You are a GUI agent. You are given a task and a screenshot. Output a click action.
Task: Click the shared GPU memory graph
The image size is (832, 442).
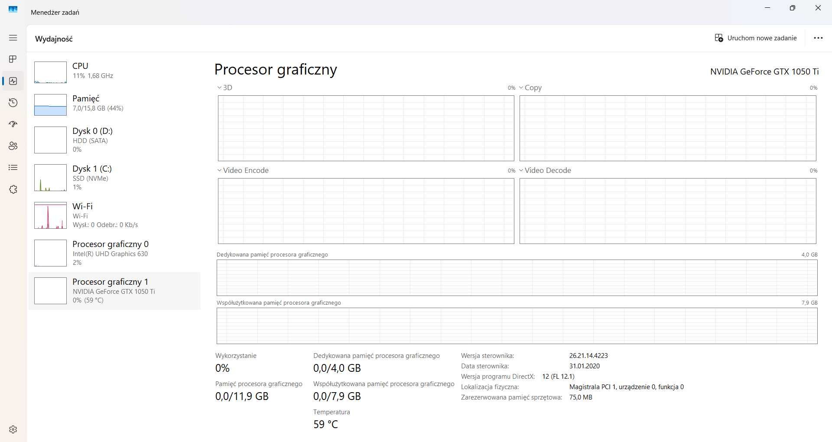[x=517, y=326]
